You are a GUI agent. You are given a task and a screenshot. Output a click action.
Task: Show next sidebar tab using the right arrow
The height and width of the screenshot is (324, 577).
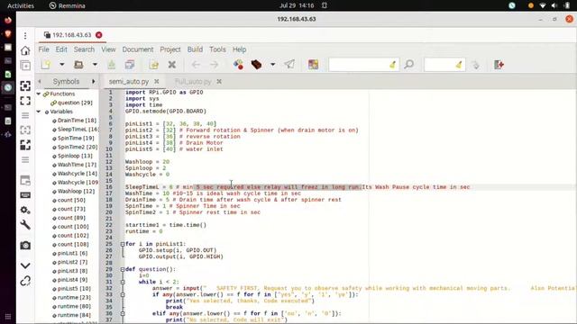click(94, 82)
